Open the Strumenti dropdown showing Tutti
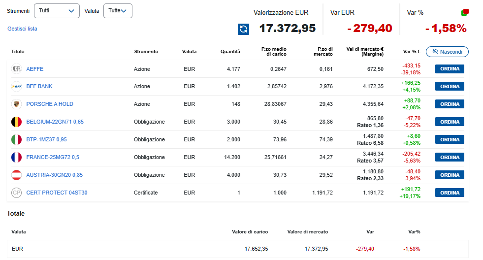Screen dimensions: 483x260 [x=57, y=11]
